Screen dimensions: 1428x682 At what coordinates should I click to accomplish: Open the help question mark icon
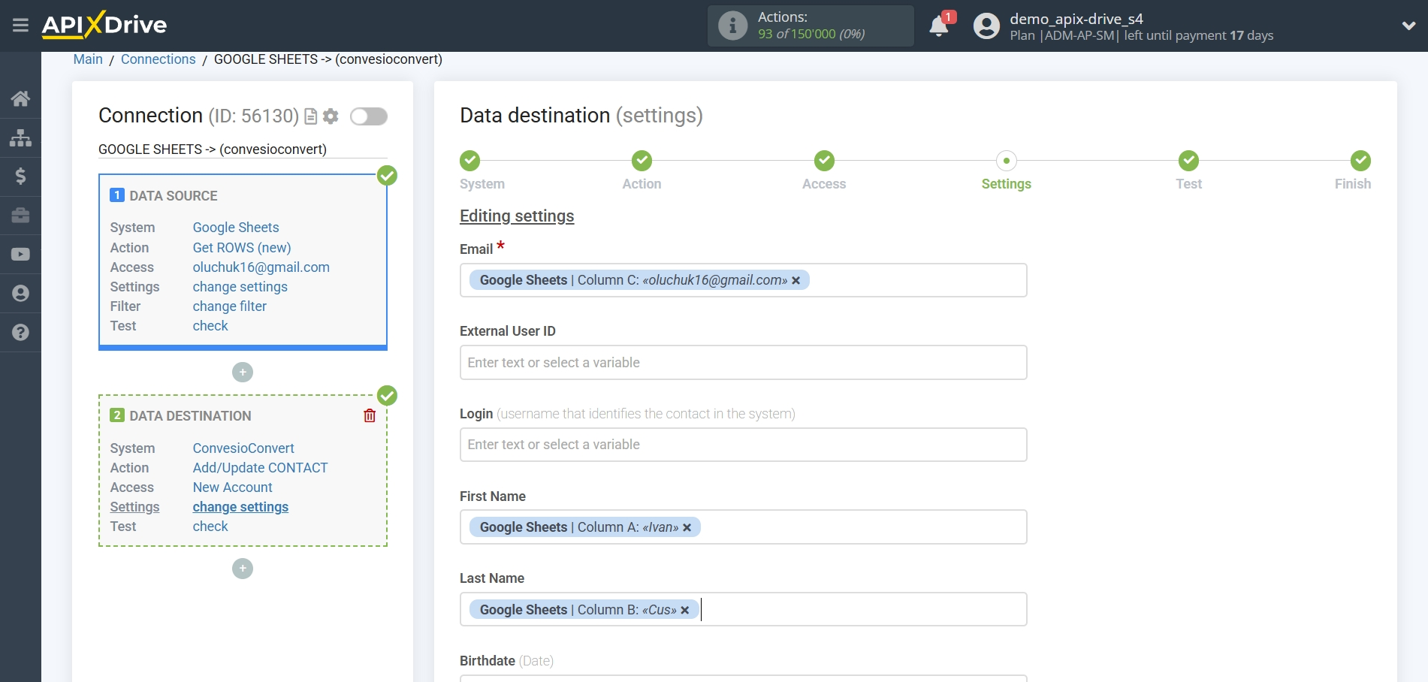[20, 332]
